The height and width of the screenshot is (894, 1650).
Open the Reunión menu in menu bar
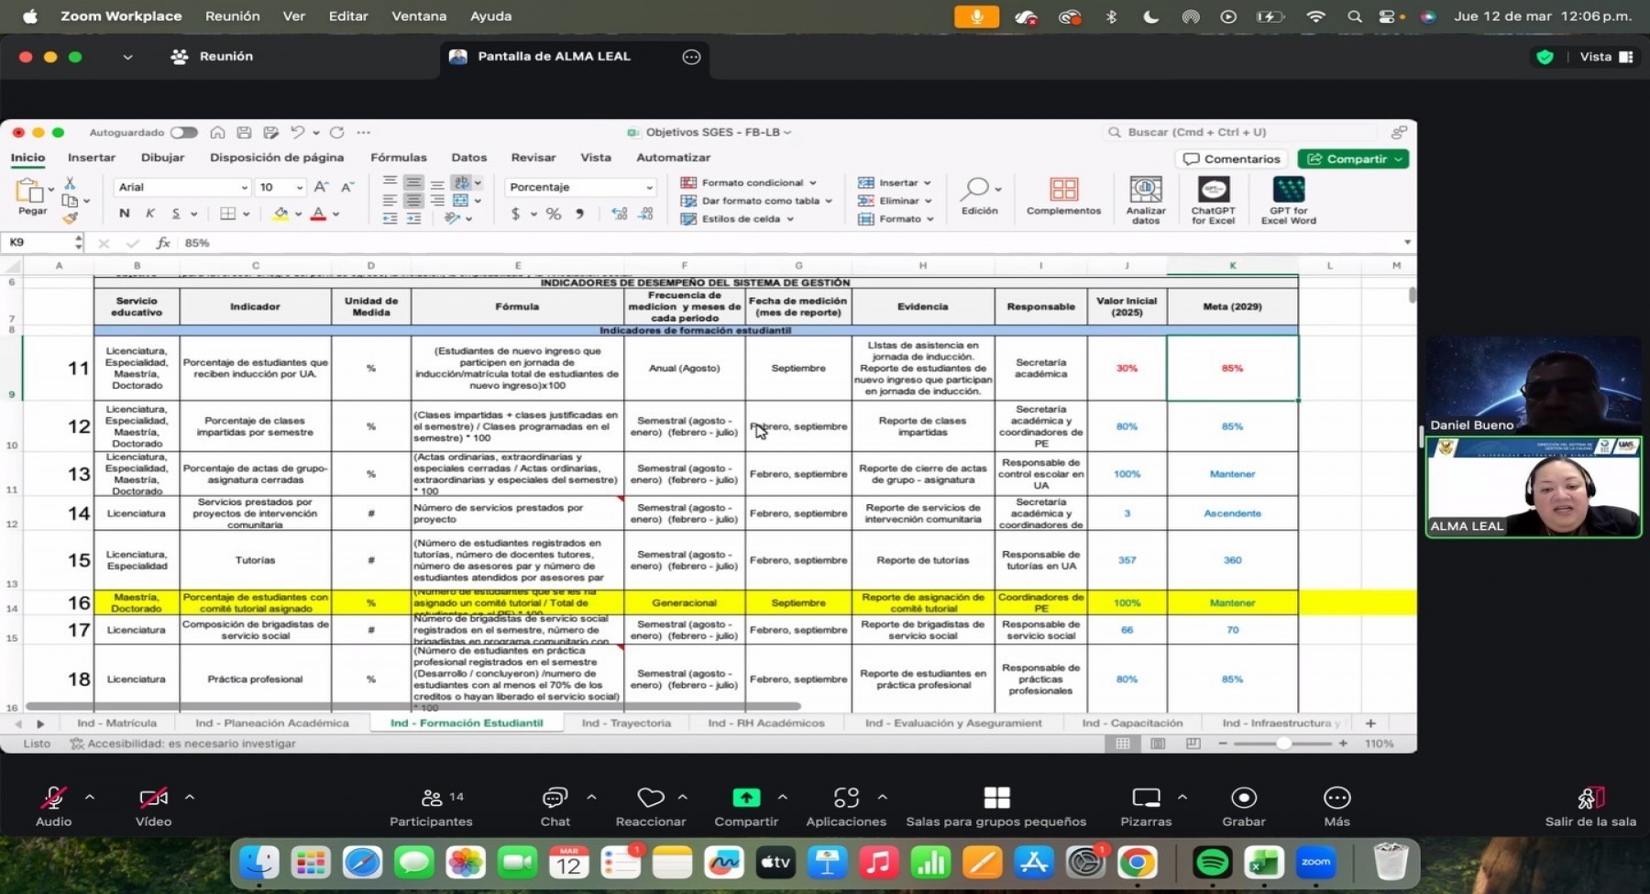232,17
